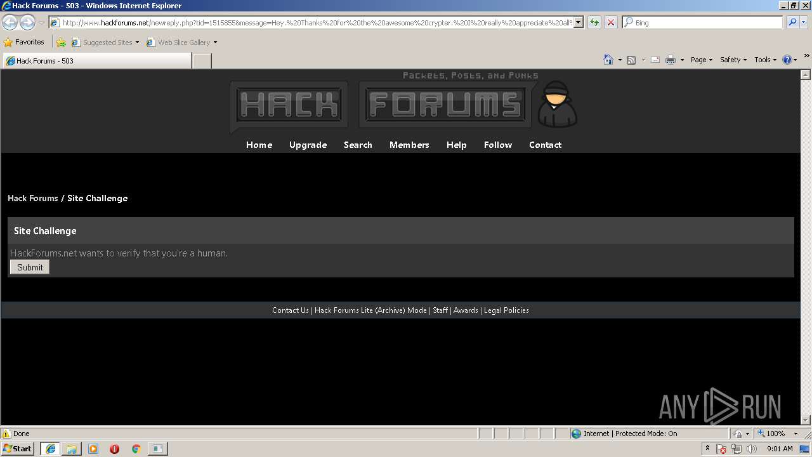Open Help in site navigation
812x457 pixels.
pyautogui.click(x=456, y=145)
